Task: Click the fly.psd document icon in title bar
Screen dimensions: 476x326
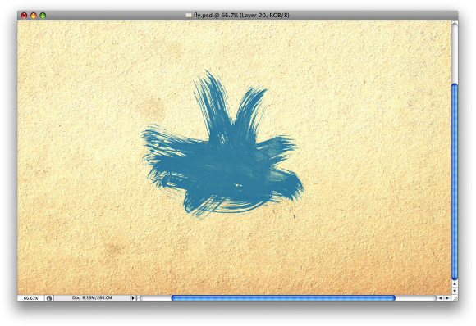Action: 189,15
